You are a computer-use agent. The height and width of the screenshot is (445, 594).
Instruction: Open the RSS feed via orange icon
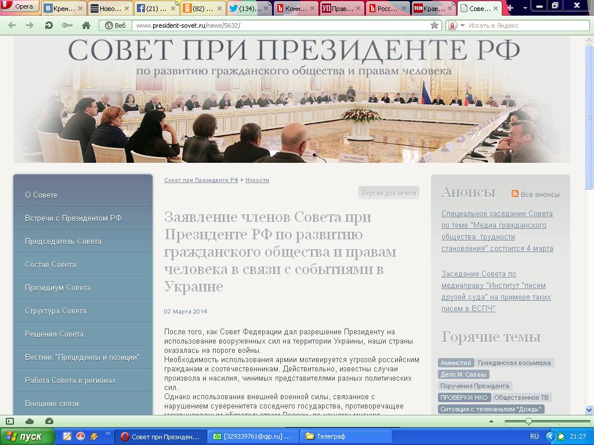[x=514, y=194]
